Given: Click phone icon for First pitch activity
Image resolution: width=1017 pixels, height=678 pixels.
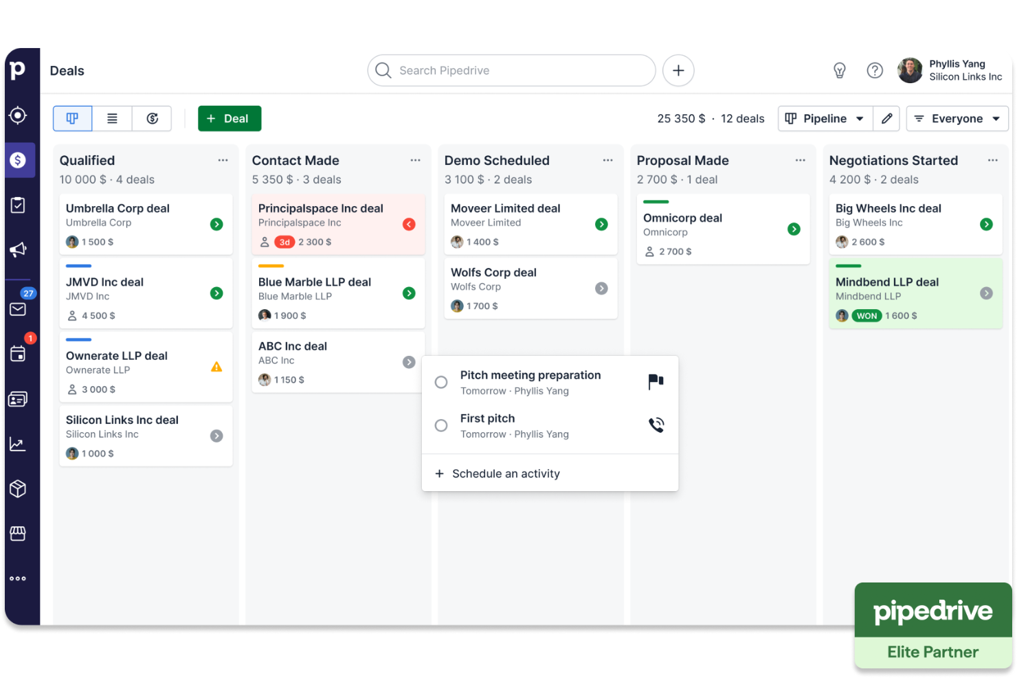Looking at the screenshot, I should click(656, 425).
